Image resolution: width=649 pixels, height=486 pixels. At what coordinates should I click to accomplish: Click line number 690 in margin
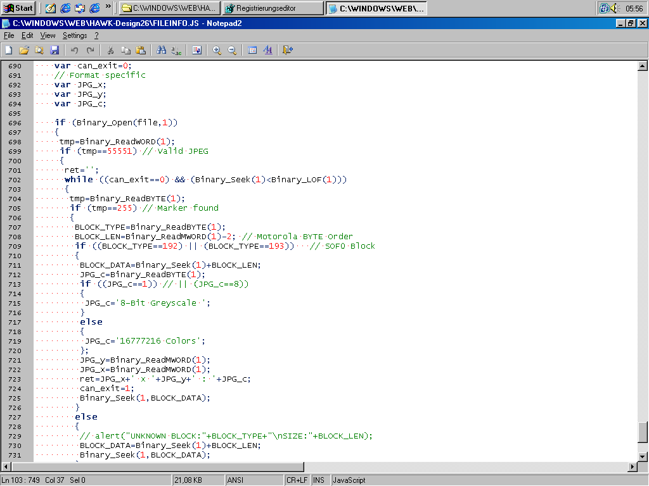[15, 66]
